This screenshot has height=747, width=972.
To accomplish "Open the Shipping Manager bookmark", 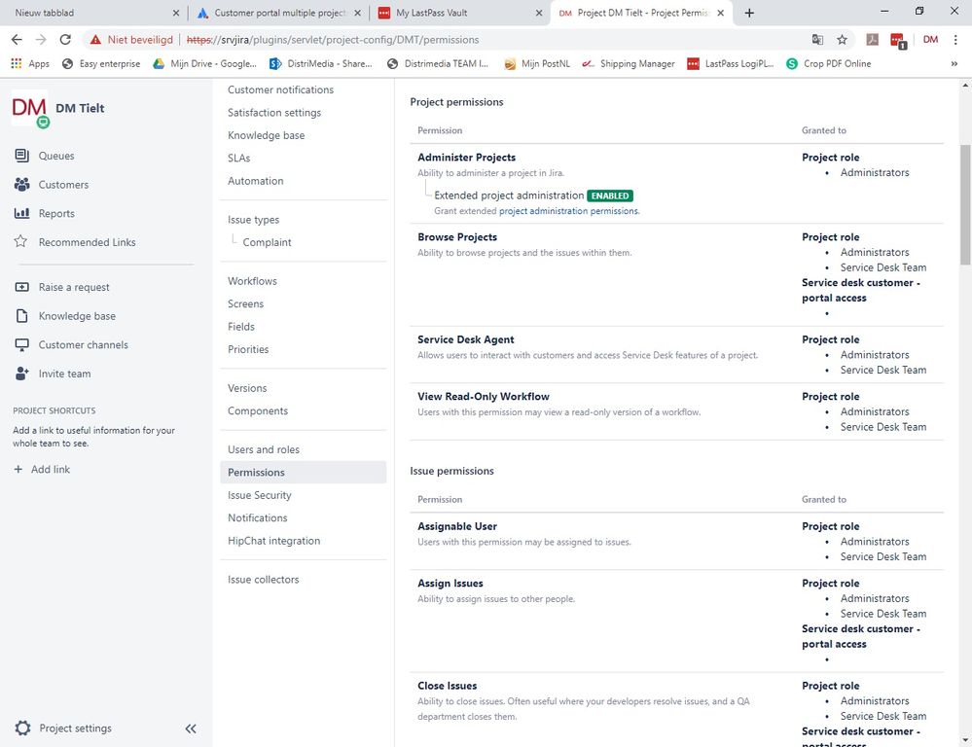I will click(x=628, y=63).
